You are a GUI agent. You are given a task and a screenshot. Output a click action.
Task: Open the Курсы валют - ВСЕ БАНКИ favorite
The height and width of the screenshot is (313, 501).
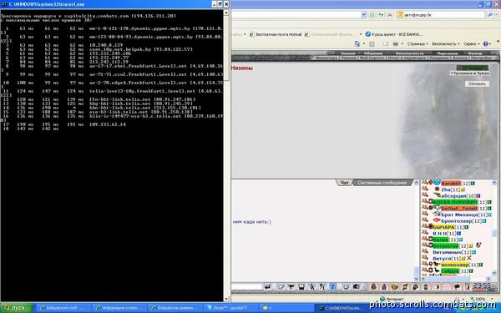click(394, 34)
